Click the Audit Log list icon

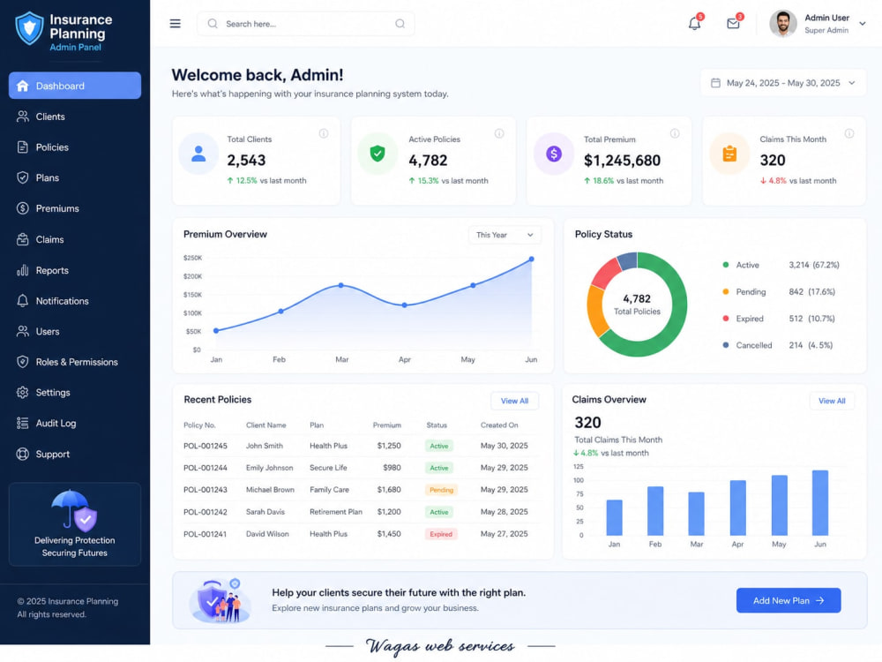[23, 423]
